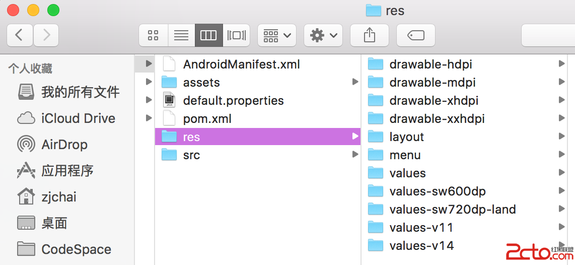The height and width of the screenshot is (265, 575).
Task: Open the layout folder
Action: [x=406, y=137]
